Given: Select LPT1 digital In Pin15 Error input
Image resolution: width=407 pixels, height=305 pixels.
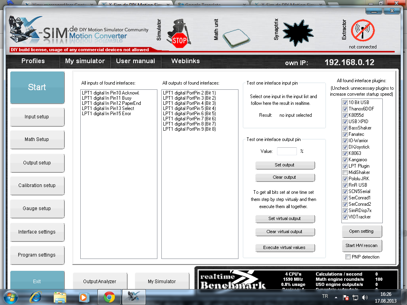Looking at the screenshot, I should click(106, 114).
